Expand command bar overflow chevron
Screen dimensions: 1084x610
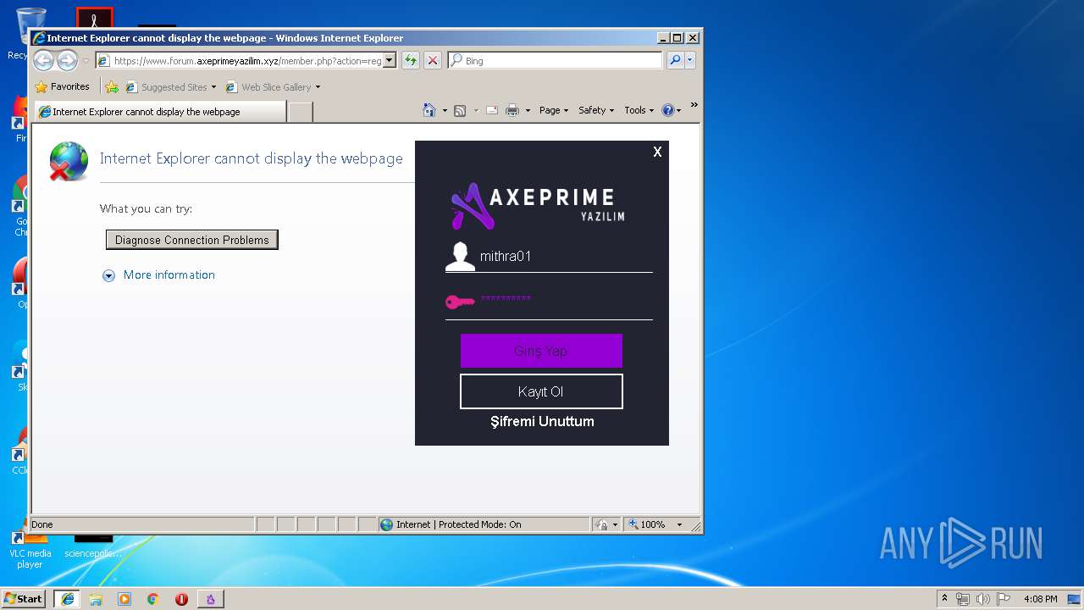pyautogui.click(x=694, y=106)
